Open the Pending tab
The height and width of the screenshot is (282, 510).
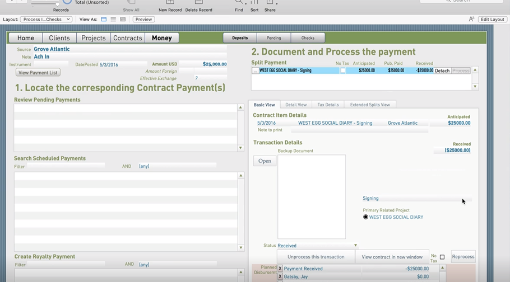273,38
